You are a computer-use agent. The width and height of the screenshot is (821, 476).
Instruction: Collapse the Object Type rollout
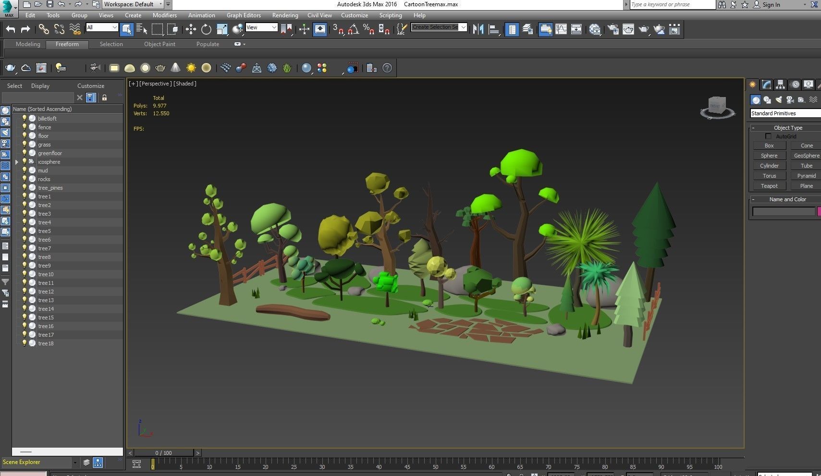753,128
